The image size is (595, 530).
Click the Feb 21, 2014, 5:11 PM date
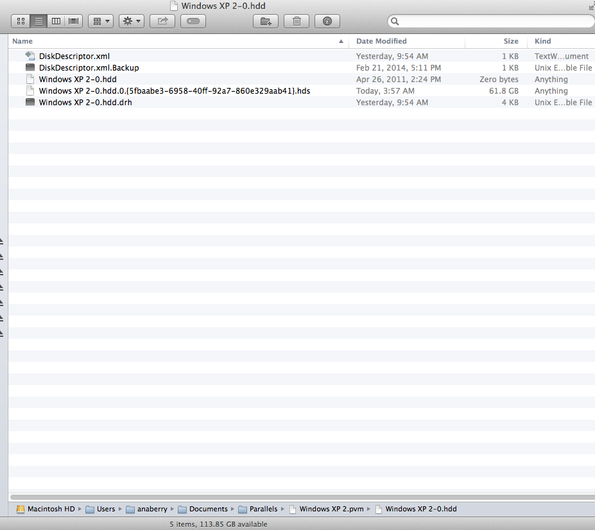point(399,67)
